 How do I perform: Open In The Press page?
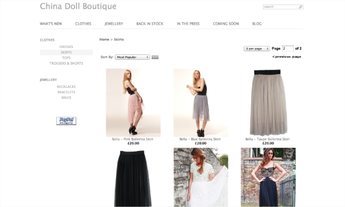point(188,24)
